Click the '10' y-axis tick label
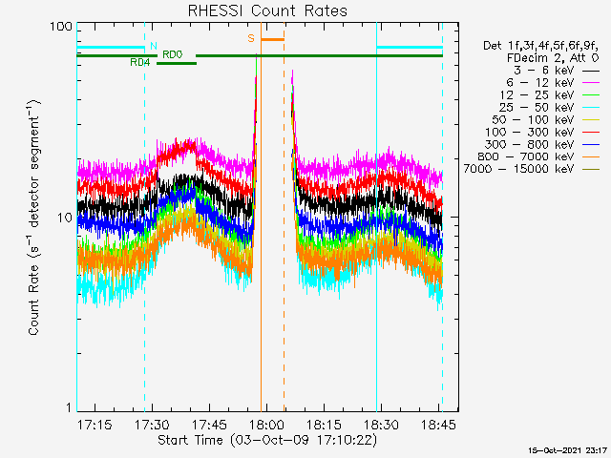611x458 pixels. [x=65, y=218]
